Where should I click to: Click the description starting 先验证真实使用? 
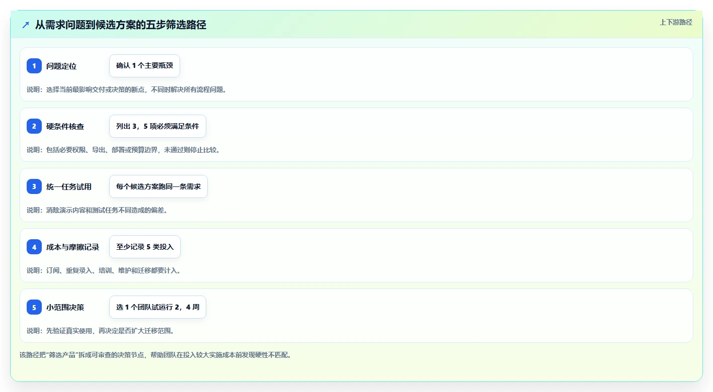click(x=100, y=331)
